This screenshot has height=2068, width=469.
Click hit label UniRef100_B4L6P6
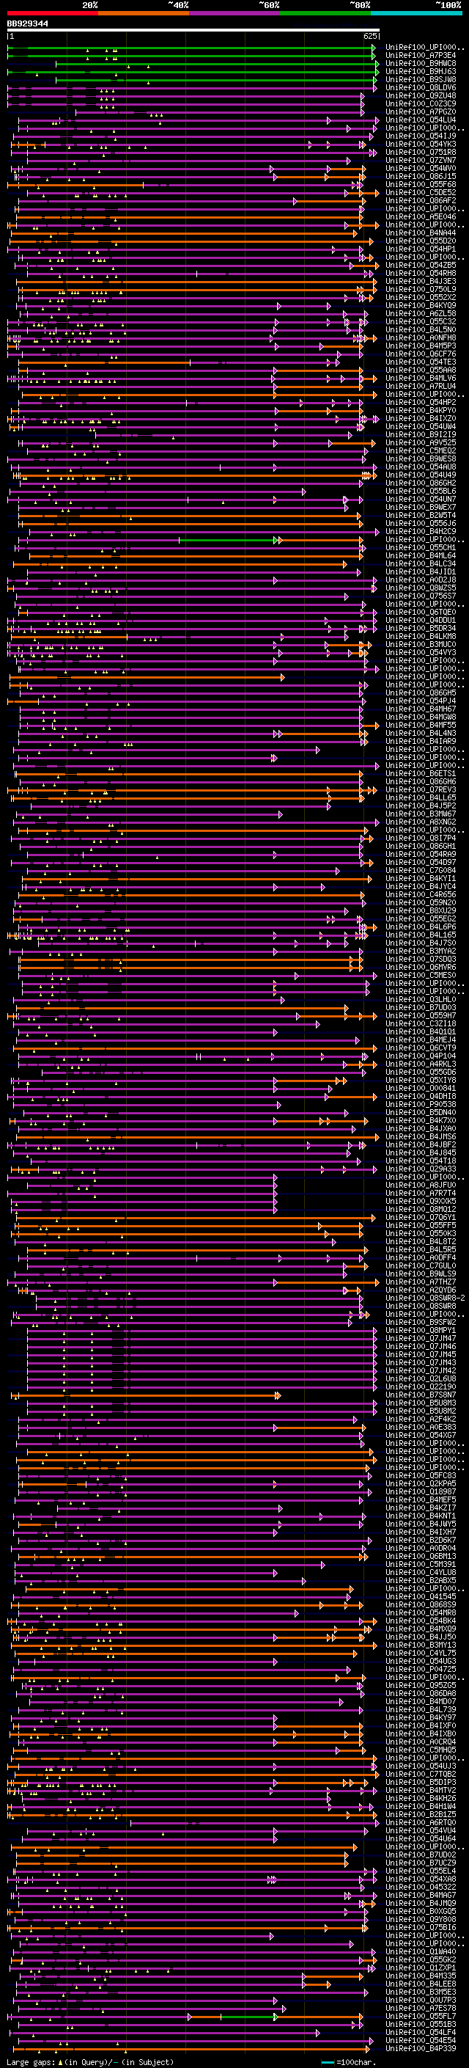[x=421, y=927]
